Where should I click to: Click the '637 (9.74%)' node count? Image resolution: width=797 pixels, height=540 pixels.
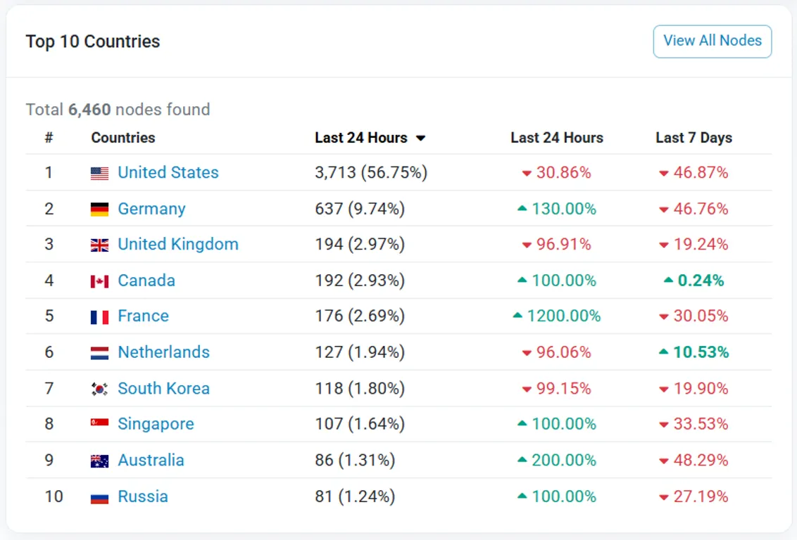point(360,209)
